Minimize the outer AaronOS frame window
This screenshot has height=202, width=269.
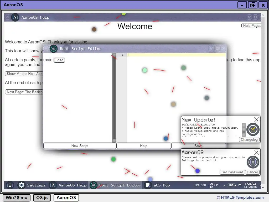(242, 5)
